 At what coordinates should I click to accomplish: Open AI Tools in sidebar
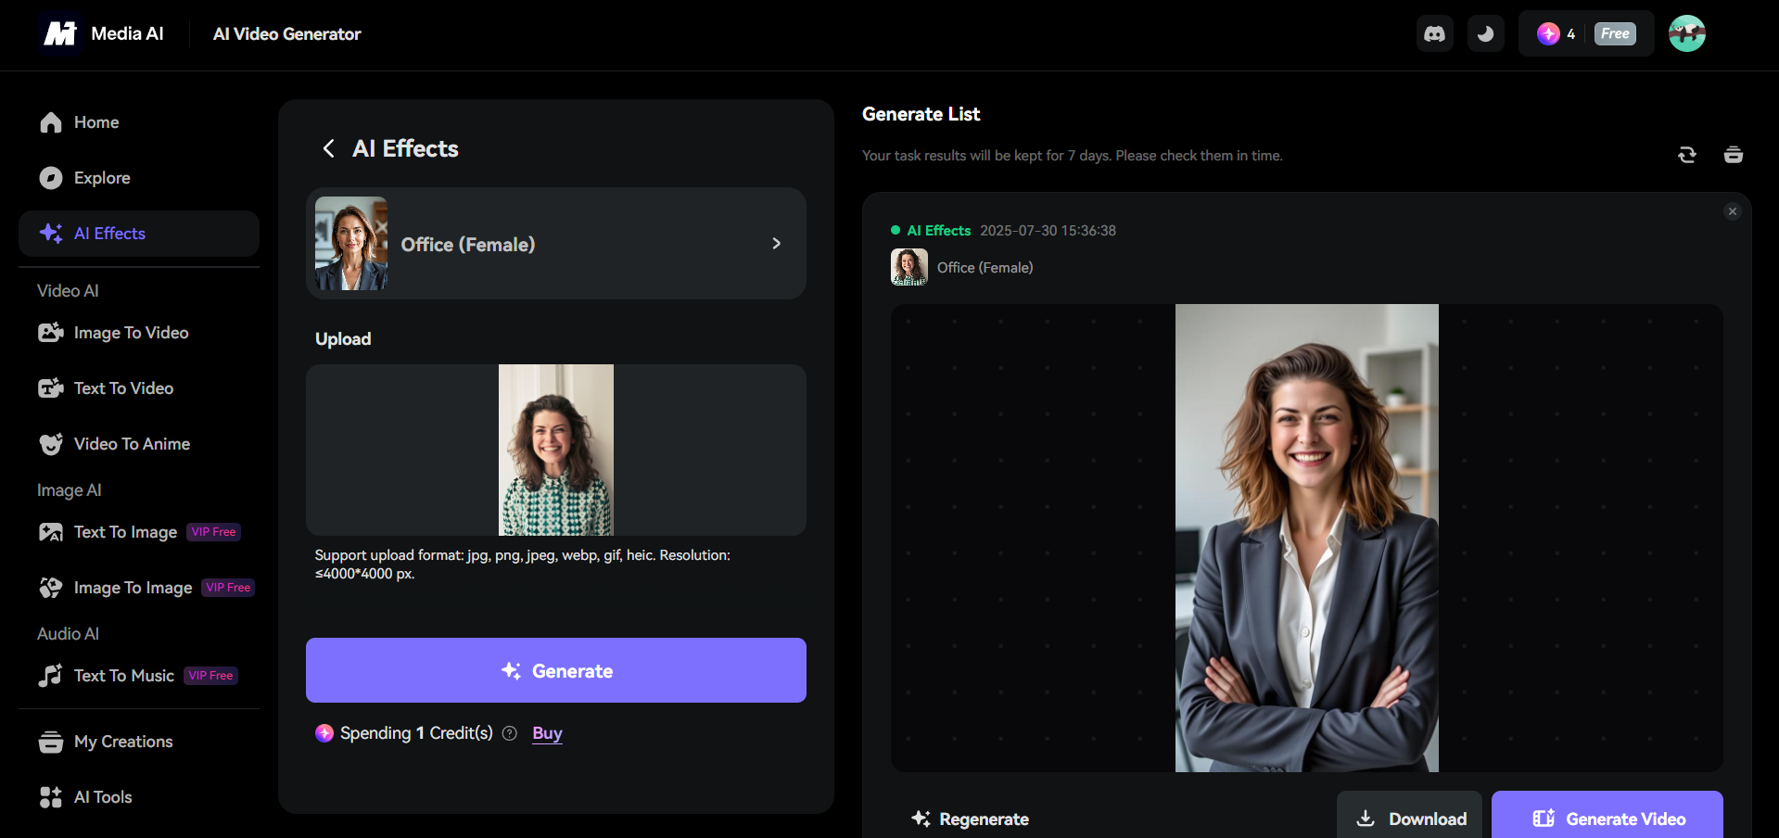tap(102, 796)
